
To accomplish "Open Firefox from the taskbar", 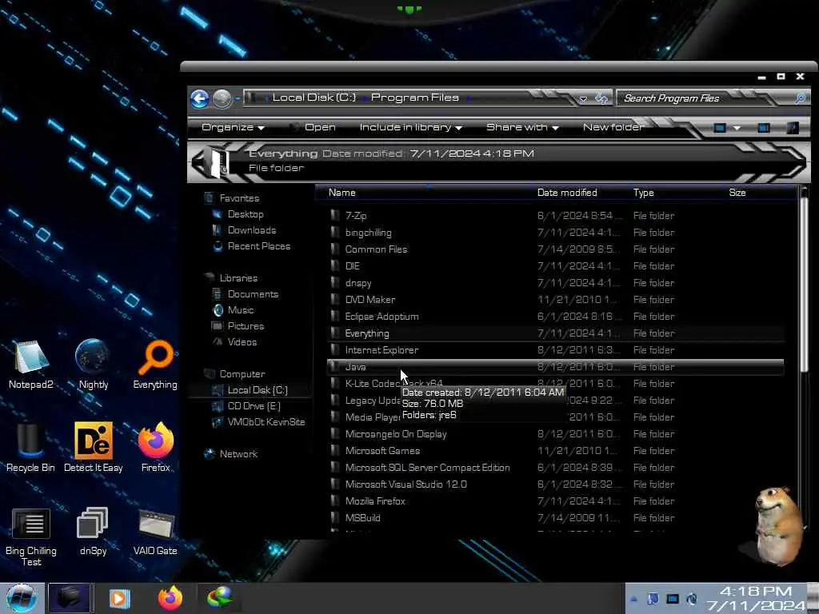I will point(170,598).
